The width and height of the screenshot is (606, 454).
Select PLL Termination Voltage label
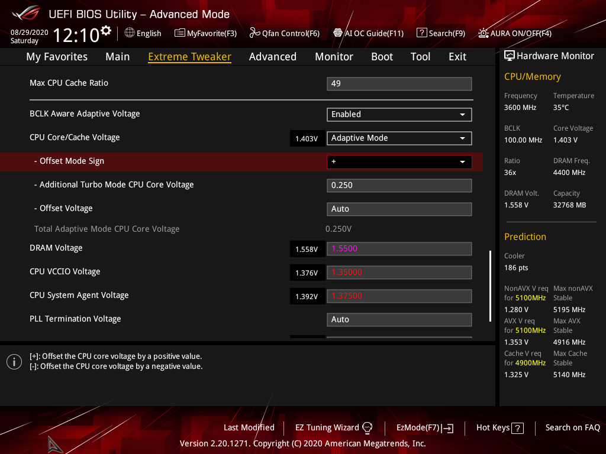tap(75, 319)
